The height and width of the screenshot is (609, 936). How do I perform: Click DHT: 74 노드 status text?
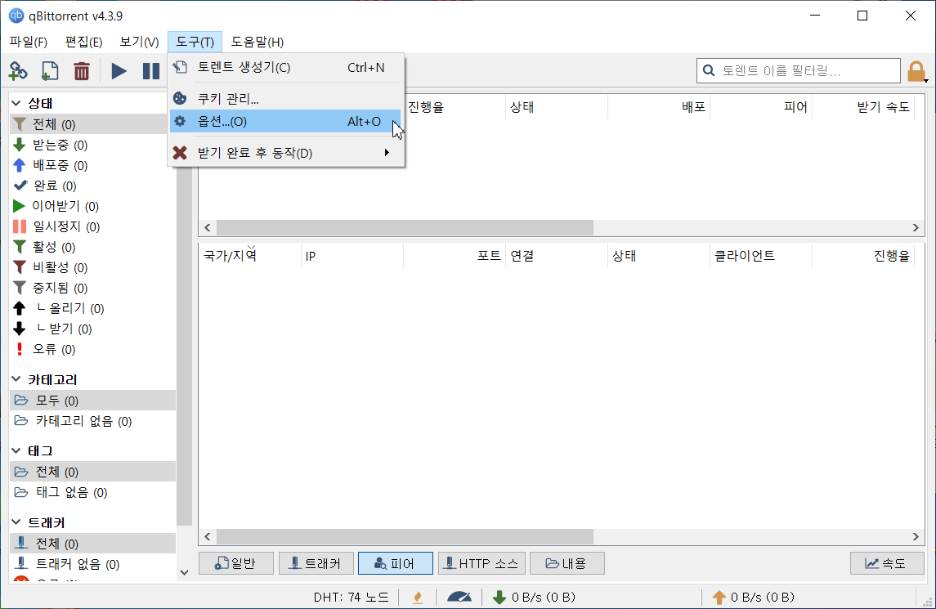(351, 597)
